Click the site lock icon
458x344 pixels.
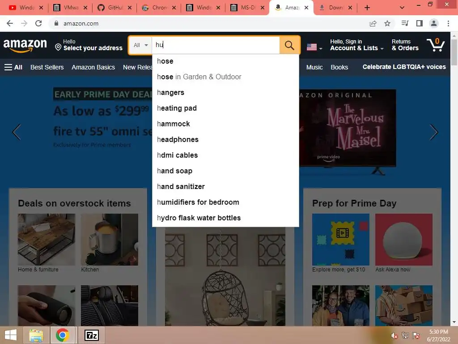[56, 23]
